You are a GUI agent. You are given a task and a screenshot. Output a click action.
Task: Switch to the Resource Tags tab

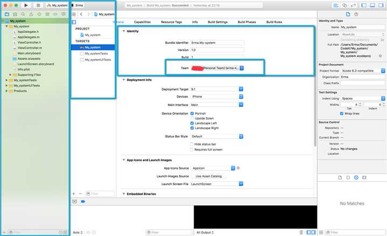point(171,22)
